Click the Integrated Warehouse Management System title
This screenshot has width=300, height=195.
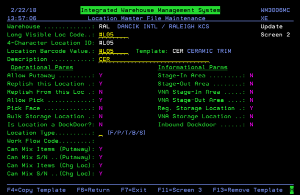[x=150, y=10]
